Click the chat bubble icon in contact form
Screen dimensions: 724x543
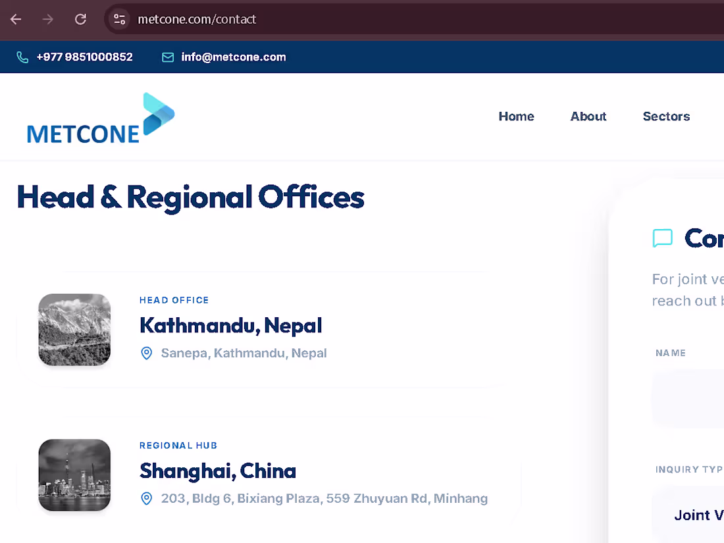[663, 238]
